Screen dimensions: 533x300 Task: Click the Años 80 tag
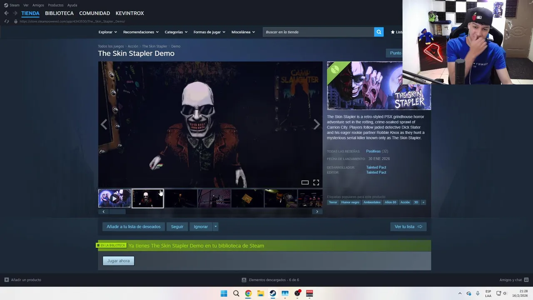pos(390,202)
